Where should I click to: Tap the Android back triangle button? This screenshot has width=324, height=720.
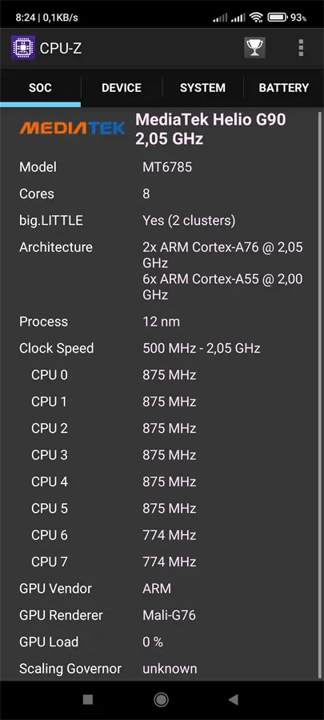click(233, 699)
